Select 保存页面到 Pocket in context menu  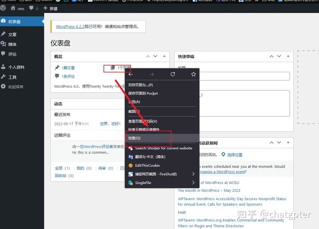(x=162, y=93)
